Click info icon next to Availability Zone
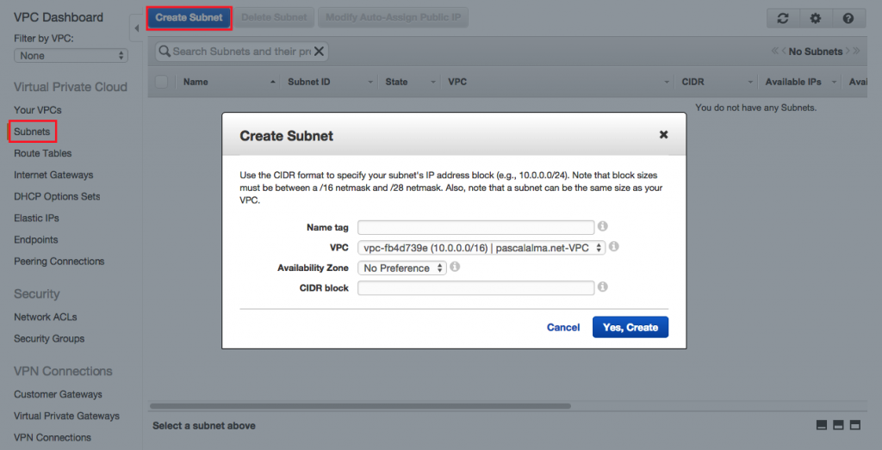Screen dimensions: 882x450 coord(455,268)
